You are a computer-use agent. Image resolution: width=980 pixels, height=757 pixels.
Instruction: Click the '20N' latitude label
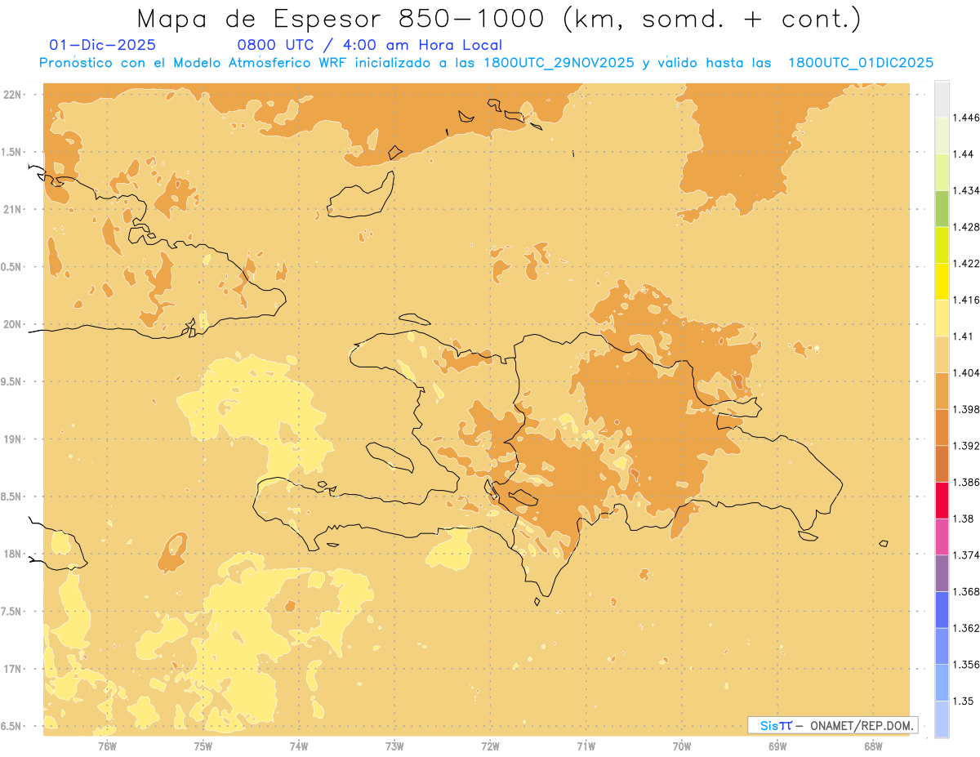12,324
